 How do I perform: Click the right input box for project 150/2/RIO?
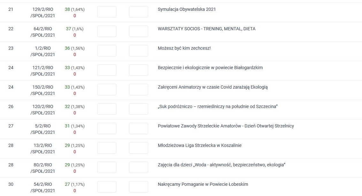pos(139,90)
